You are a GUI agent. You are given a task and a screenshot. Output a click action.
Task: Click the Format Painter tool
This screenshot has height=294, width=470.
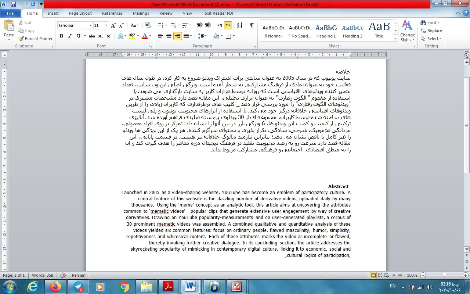36,39
